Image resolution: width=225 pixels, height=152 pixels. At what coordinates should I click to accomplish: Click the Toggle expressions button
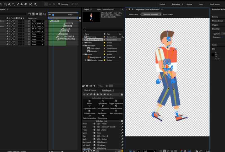pos(116,102)
